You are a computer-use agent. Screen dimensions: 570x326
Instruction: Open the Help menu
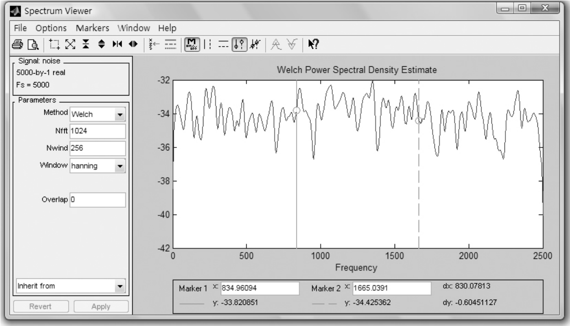point(167,28)
